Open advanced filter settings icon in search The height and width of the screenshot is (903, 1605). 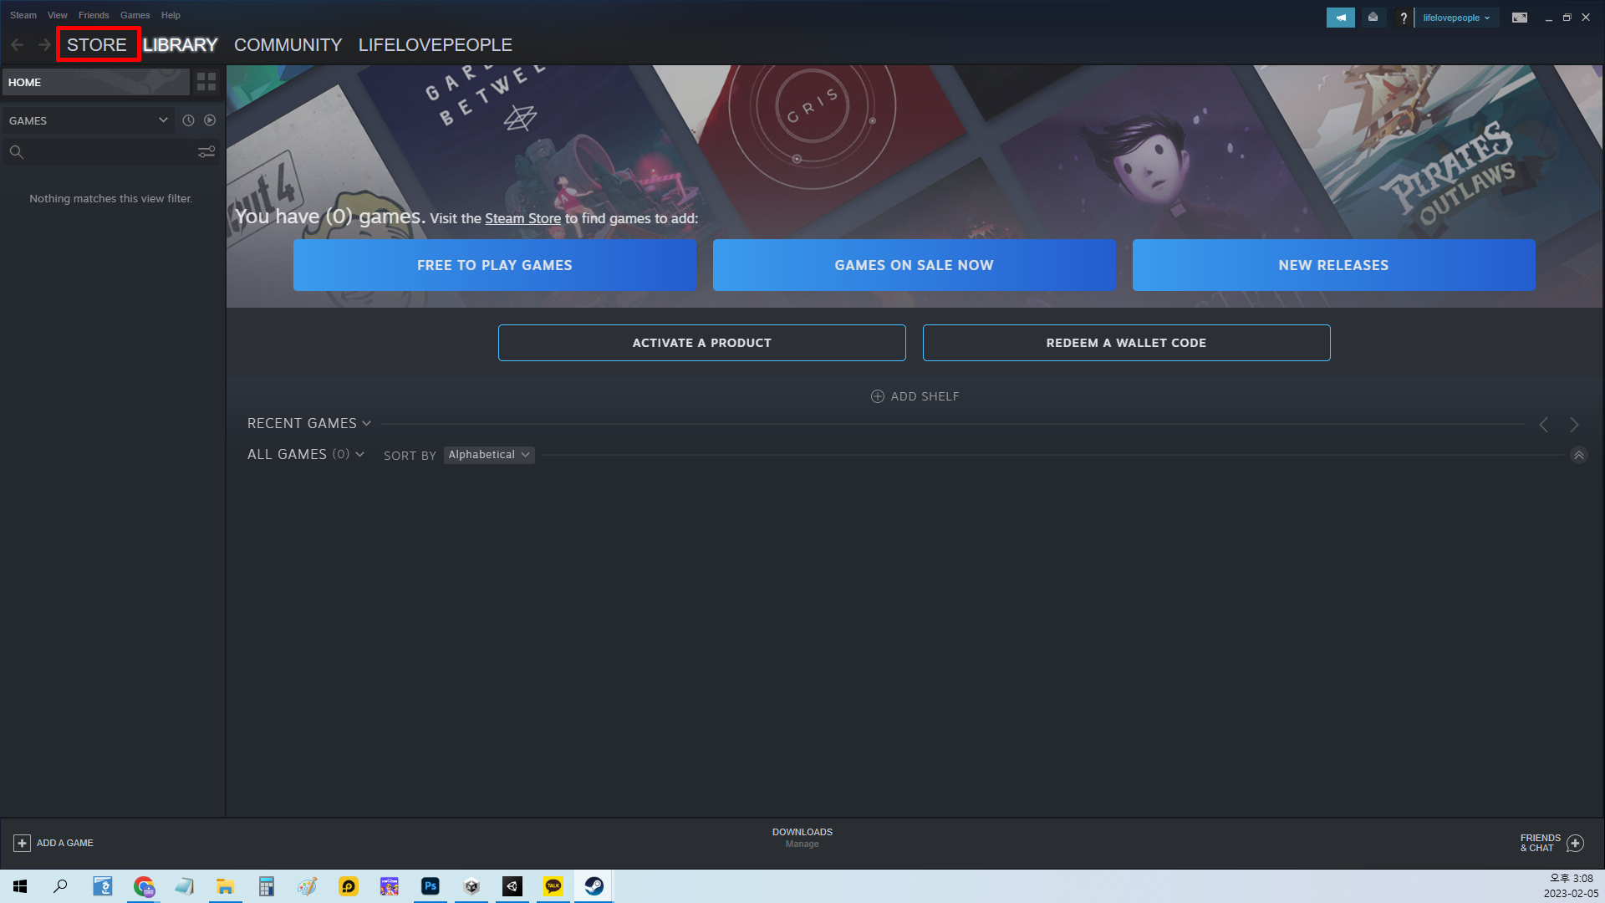click(206, 152)
